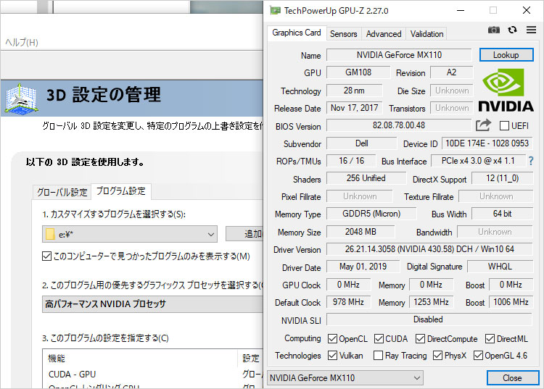Select the プログラム設定 tab

(x=120, y=191)
